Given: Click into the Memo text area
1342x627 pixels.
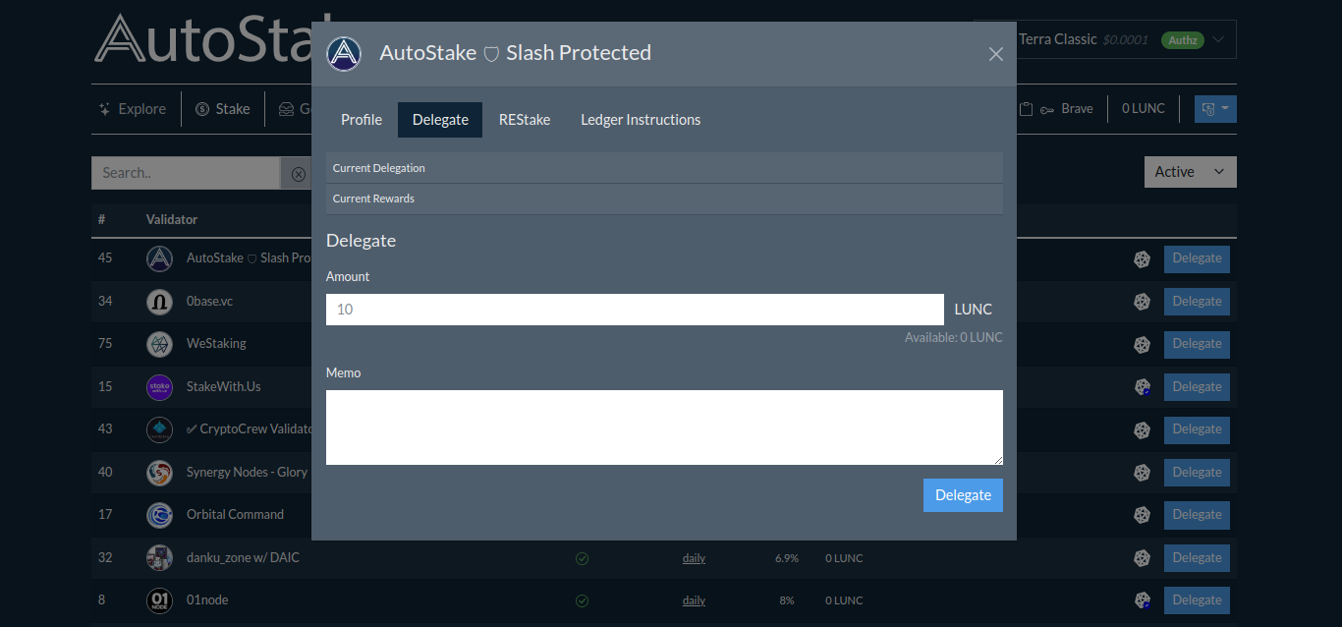Looking at the screenshot, I should point(664,427).
